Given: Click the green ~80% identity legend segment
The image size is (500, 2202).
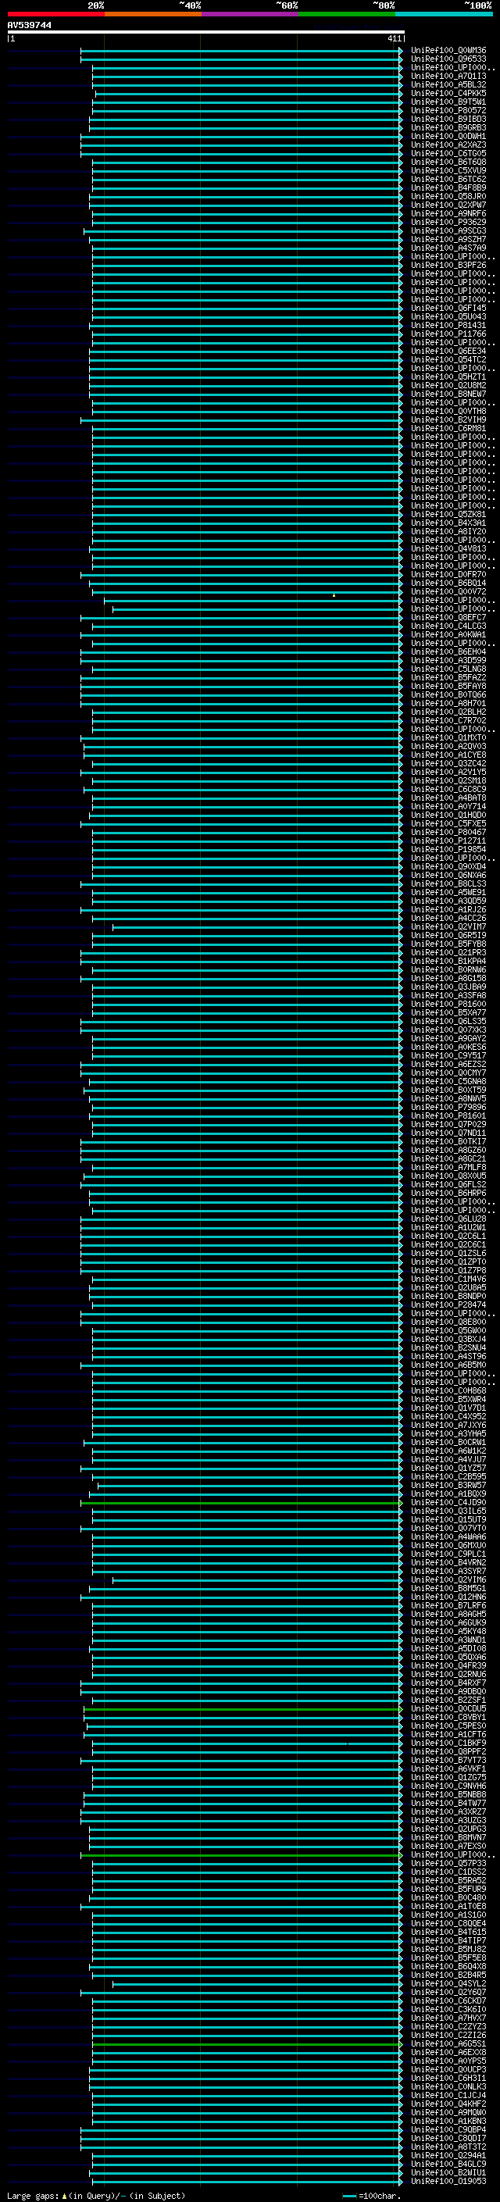Looking at the screenshot, I should pos(346,14).
